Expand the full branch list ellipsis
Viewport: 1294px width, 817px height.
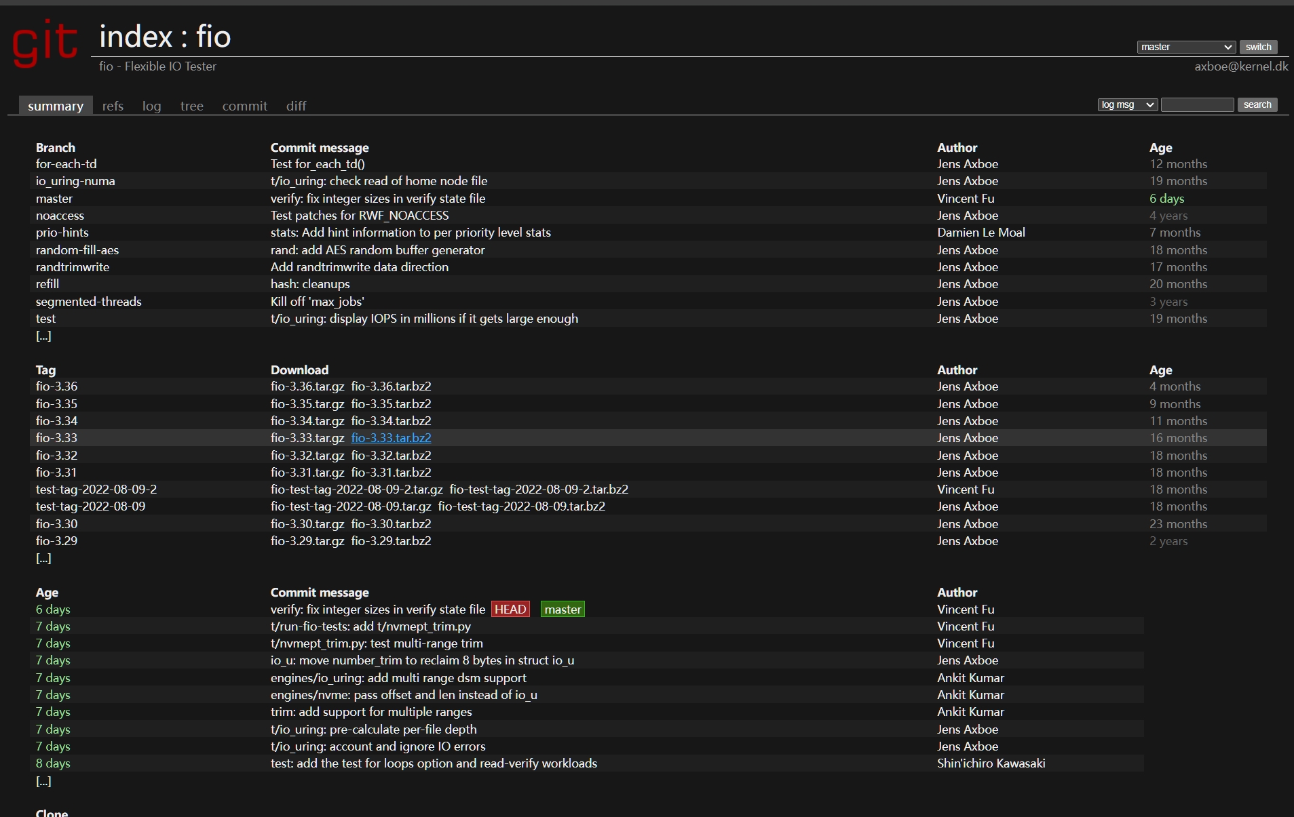(x=43, y=336)
